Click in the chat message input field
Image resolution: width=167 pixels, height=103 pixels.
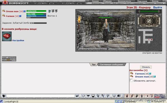pyautogui.click(x=40, y=96)
